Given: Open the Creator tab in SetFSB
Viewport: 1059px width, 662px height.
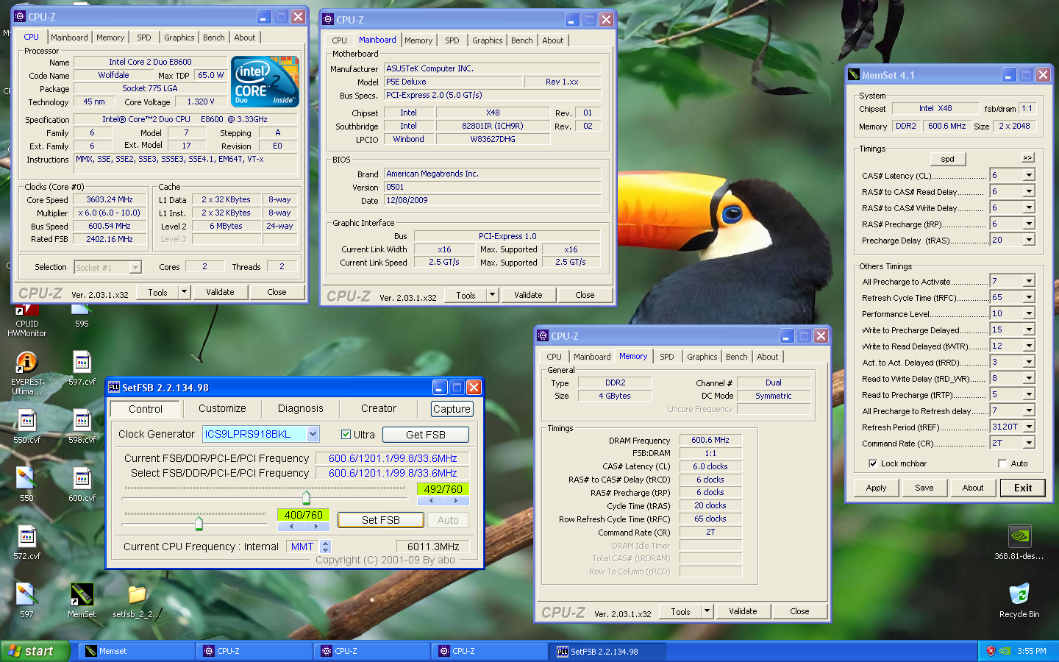Looking at the screenshot, I should coord(379,408).
